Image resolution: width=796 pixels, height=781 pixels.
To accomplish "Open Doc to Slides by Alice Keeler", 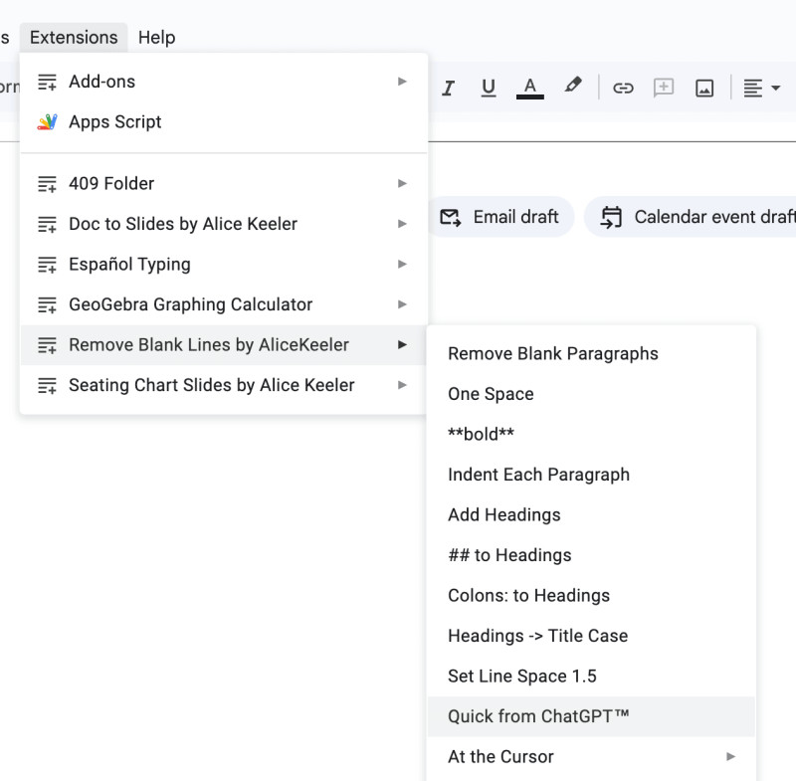I will [x=223, y=224].
